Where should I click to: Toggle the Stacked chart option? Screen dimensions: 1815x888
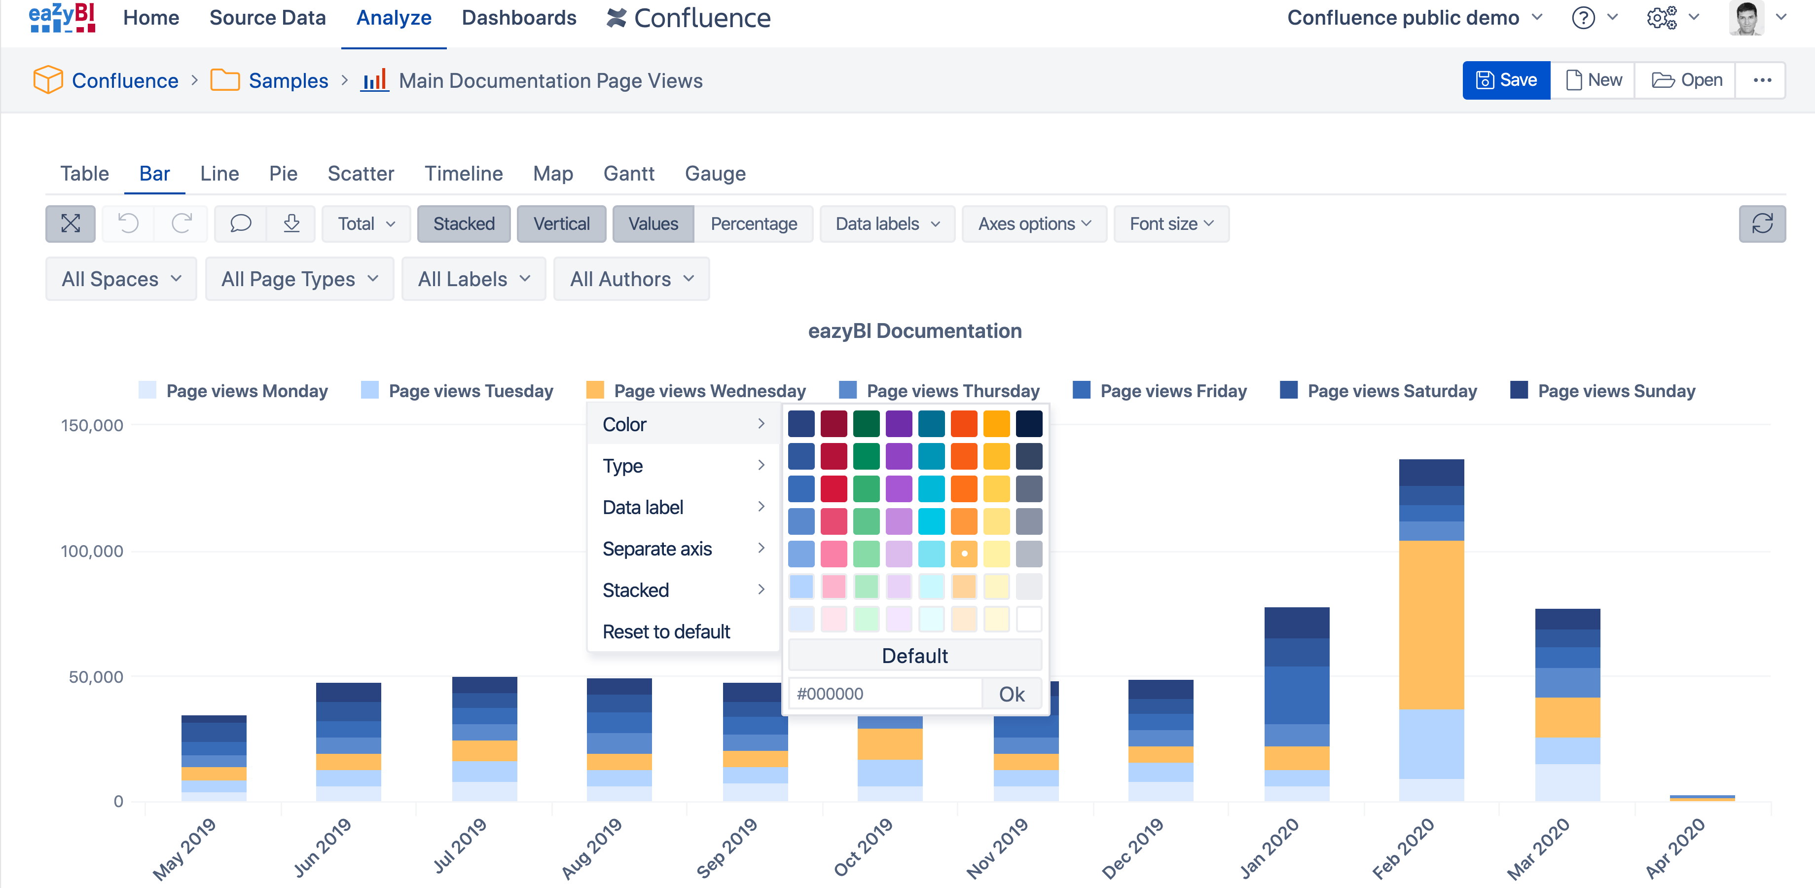pyautogui.click(x=464, y=224)
